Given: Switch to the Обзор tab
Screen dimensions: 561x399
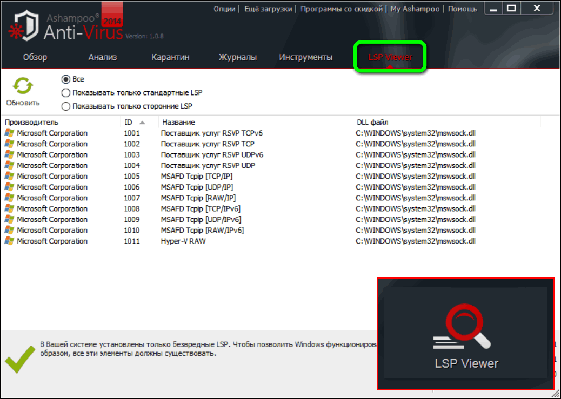Looking at the screenshot, I should [35, 57].
